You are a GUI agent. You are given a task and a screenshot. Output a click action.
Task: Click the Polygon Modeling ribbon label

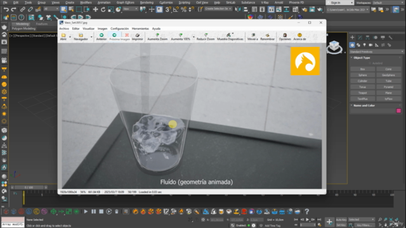[x=23, y=28]
